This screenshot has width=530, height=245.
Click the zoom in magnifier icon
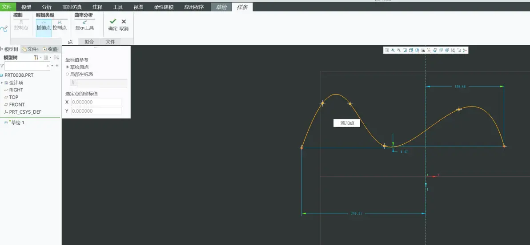click(x=393, y=50)
